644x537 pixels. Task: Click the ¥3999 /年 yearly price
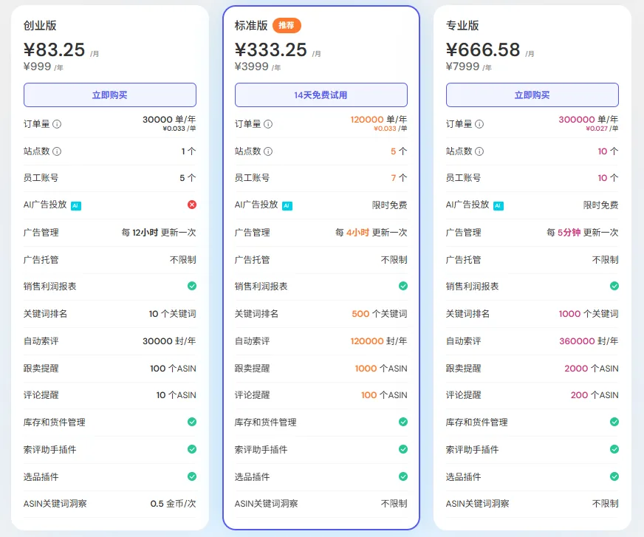258,66
